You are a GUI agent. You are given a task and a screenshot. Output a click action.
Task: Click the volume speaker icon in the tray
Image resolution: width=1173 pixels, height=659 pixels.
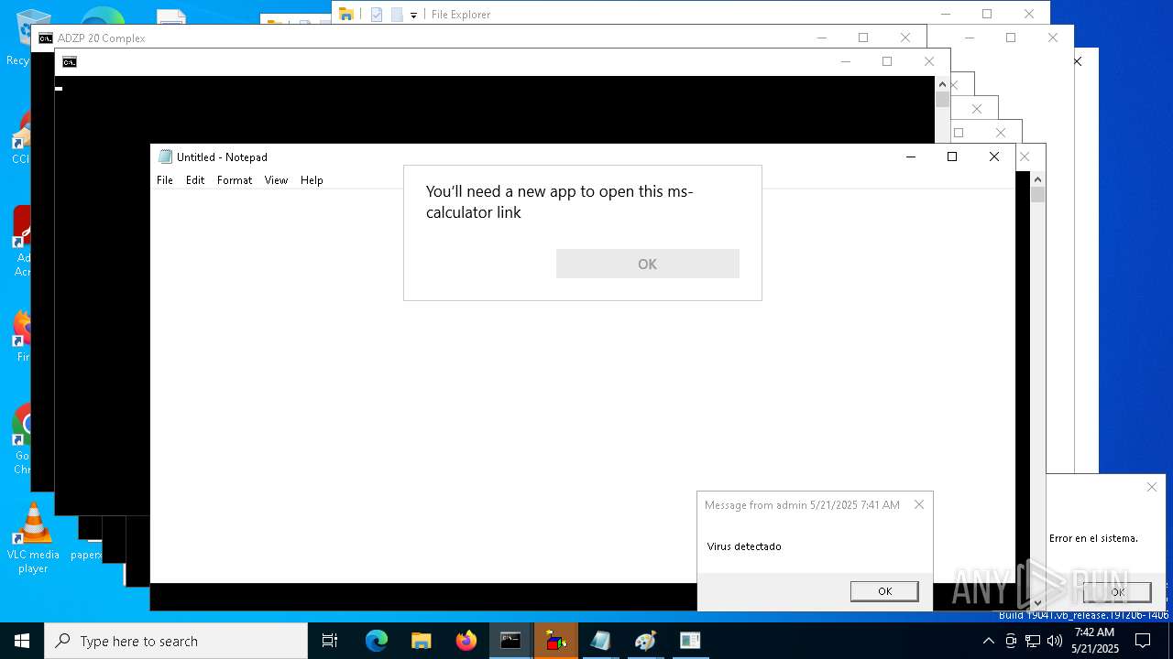(1055, 641)
